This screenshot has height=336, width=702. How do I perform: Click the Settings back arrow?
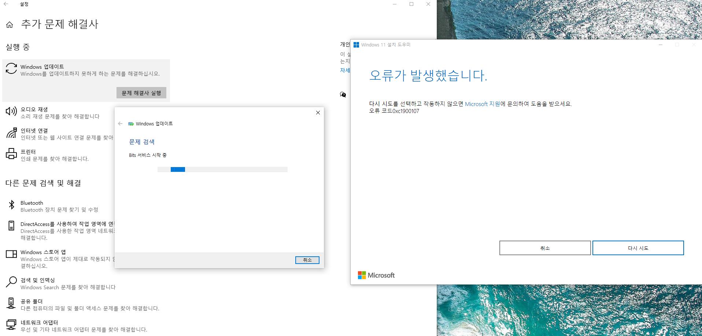click(6, 4)
